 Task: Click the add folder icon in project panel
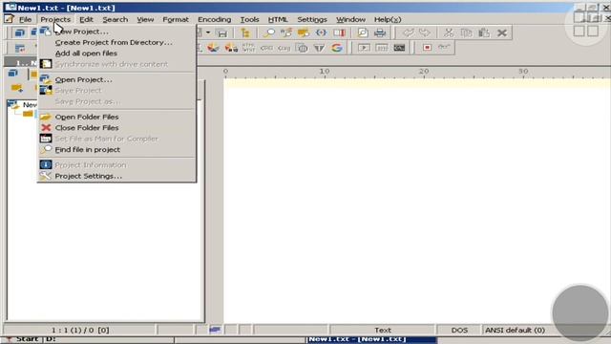tap(17, 88)
